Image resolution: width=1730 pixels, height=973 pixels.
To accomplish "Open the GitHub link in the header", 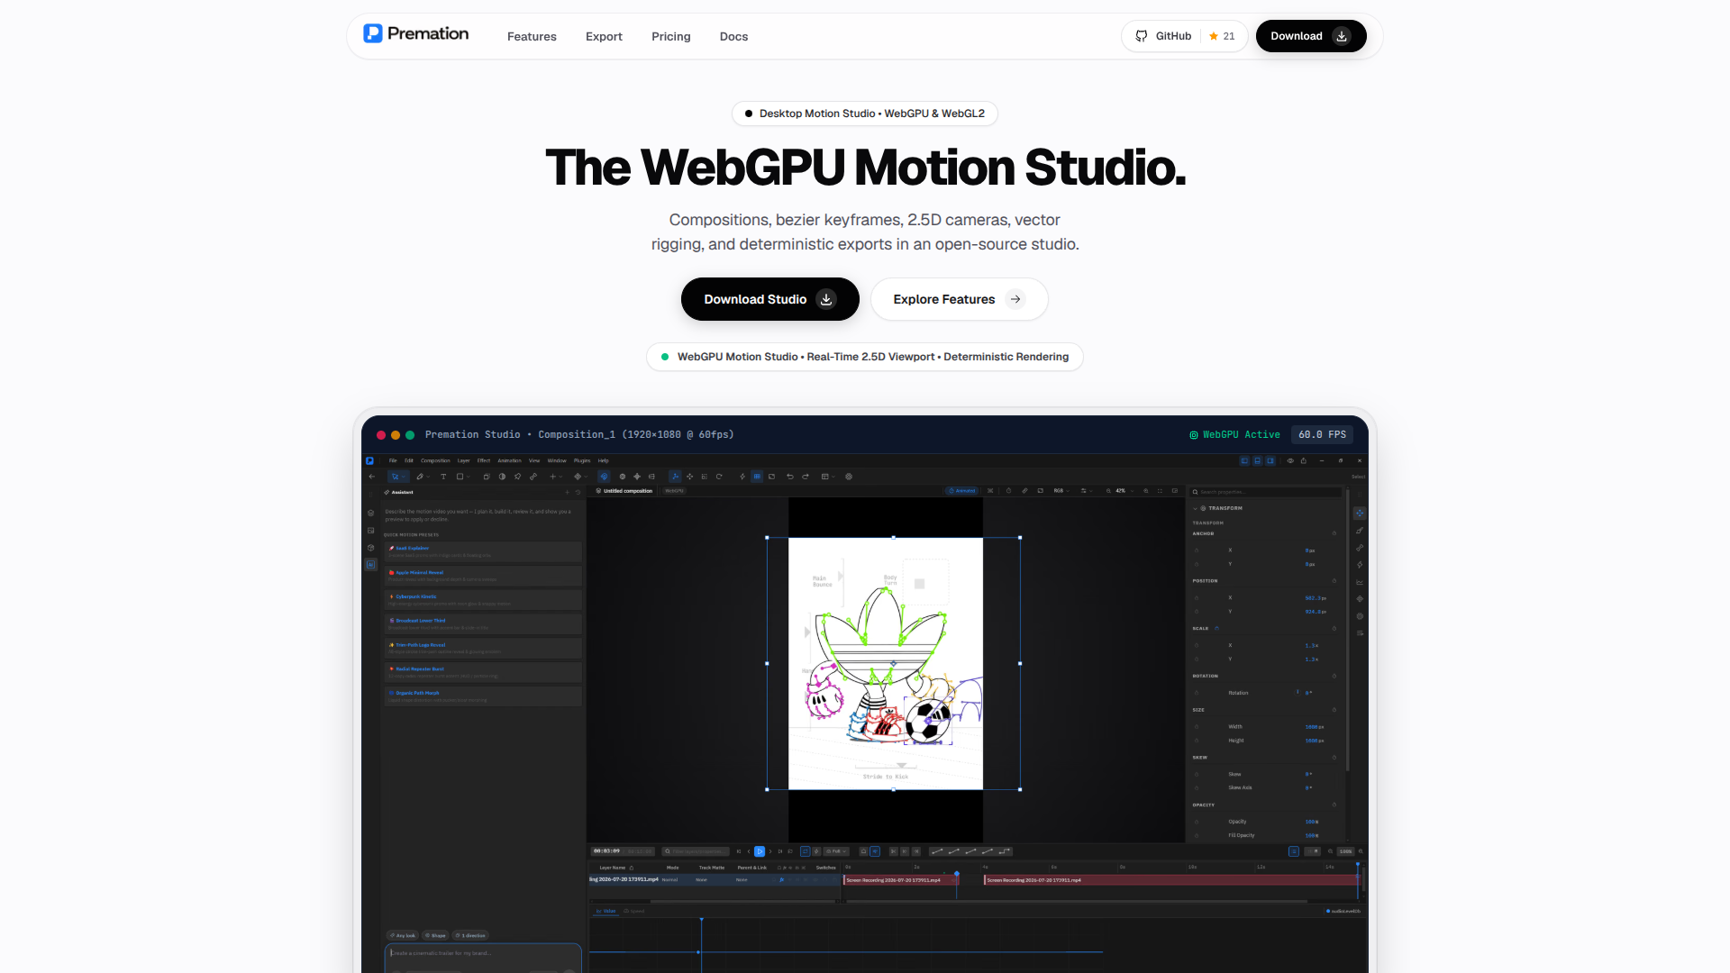I will [x=1184, y=36].
